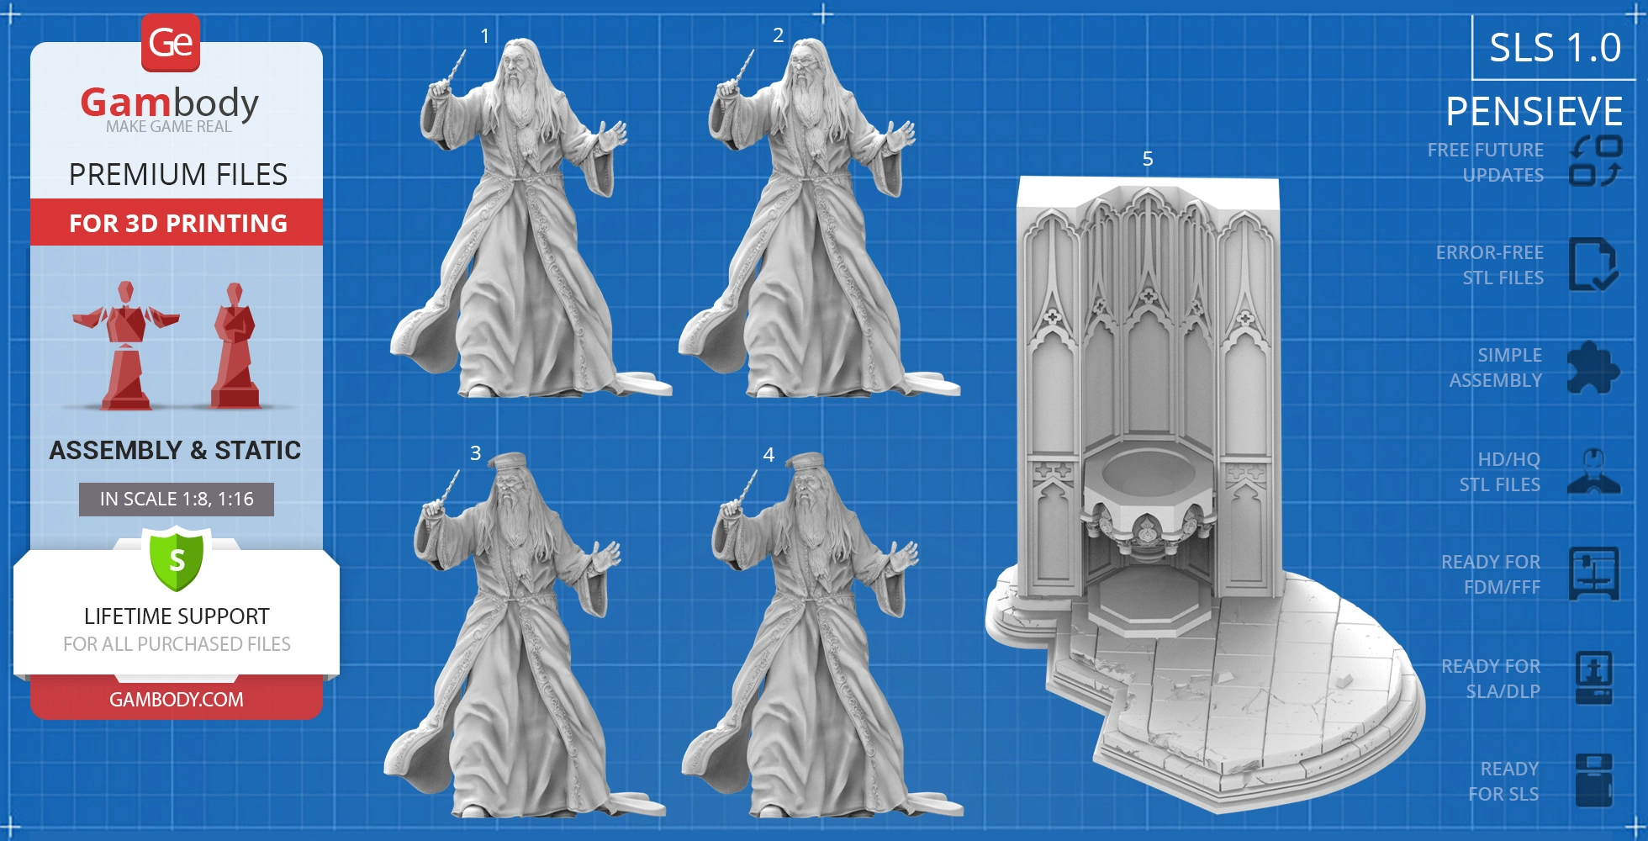Screen dimensions: 1648x841
Task: Click the Ready for FDM/FFF printer icon
Action: click(1593, 574)
